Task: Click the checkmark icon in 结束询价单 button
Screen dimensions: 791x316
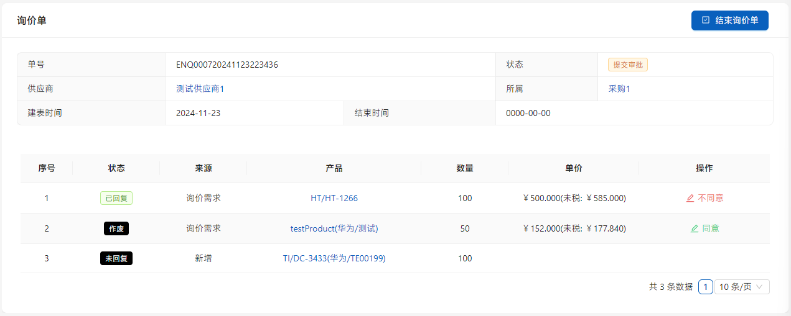Action: coord(706,20)
